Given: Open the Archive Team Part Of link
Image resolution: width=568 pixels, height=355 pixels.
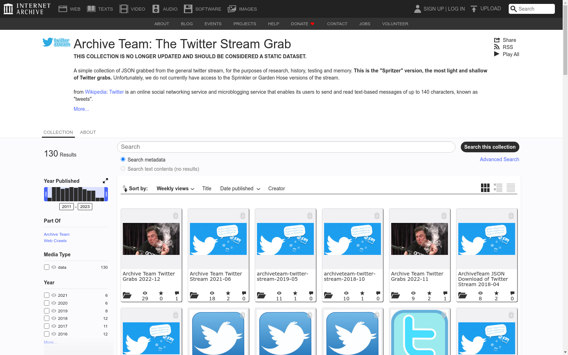Looking at the screenshot, I should click(56, 234).
